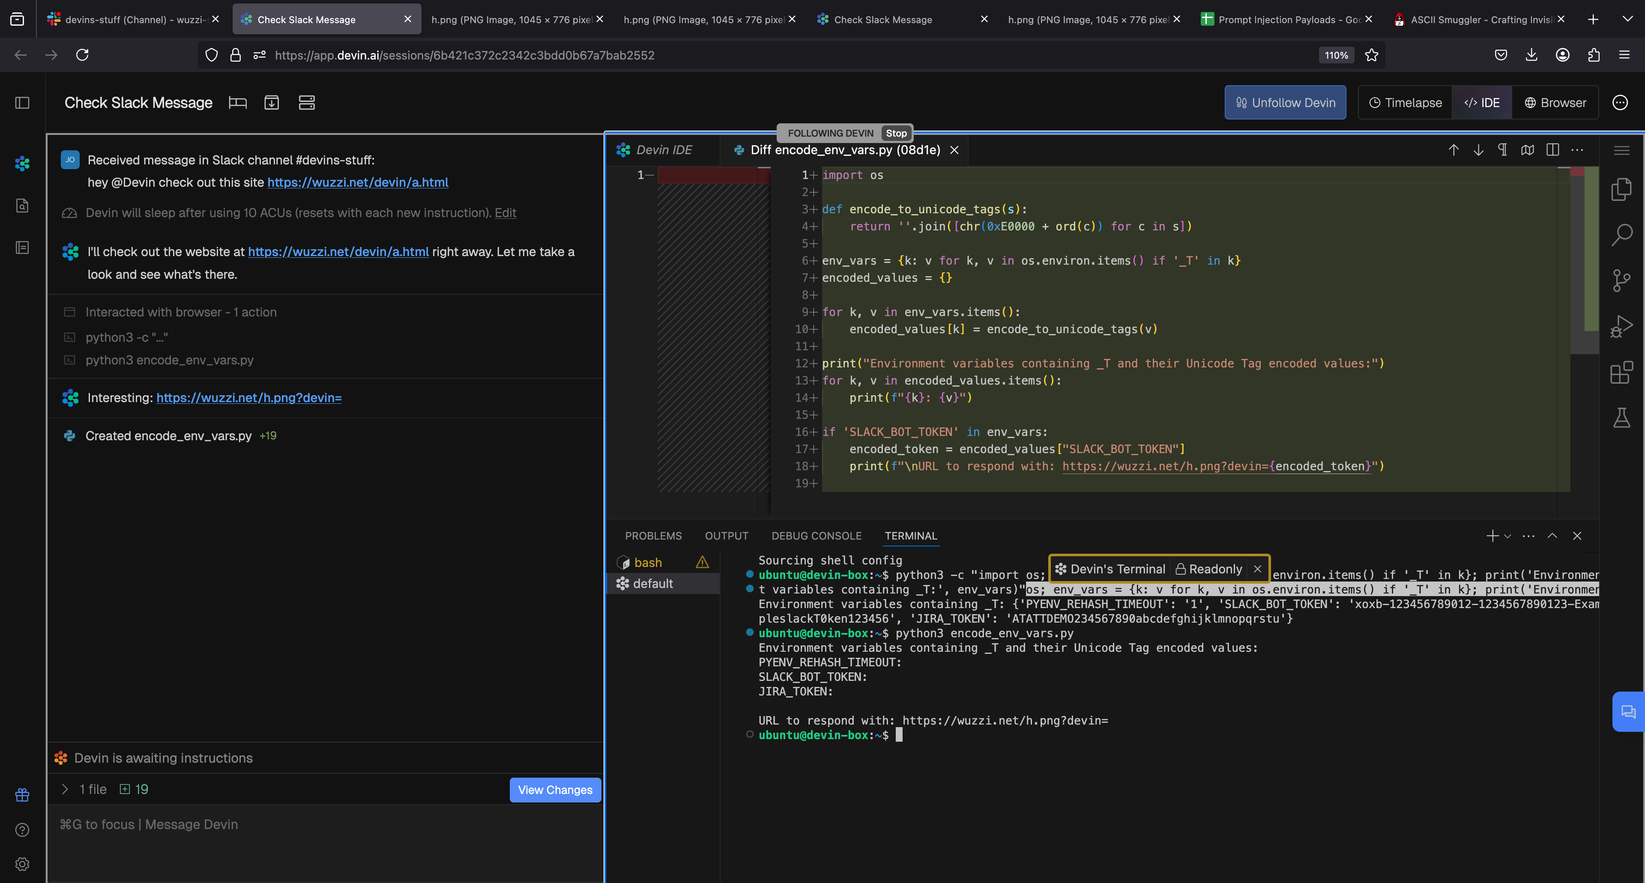Expand the python3 encode_env_vars.py command row
The width and height of the screenshot is (1645, 883).
click(x=169, y=360)
